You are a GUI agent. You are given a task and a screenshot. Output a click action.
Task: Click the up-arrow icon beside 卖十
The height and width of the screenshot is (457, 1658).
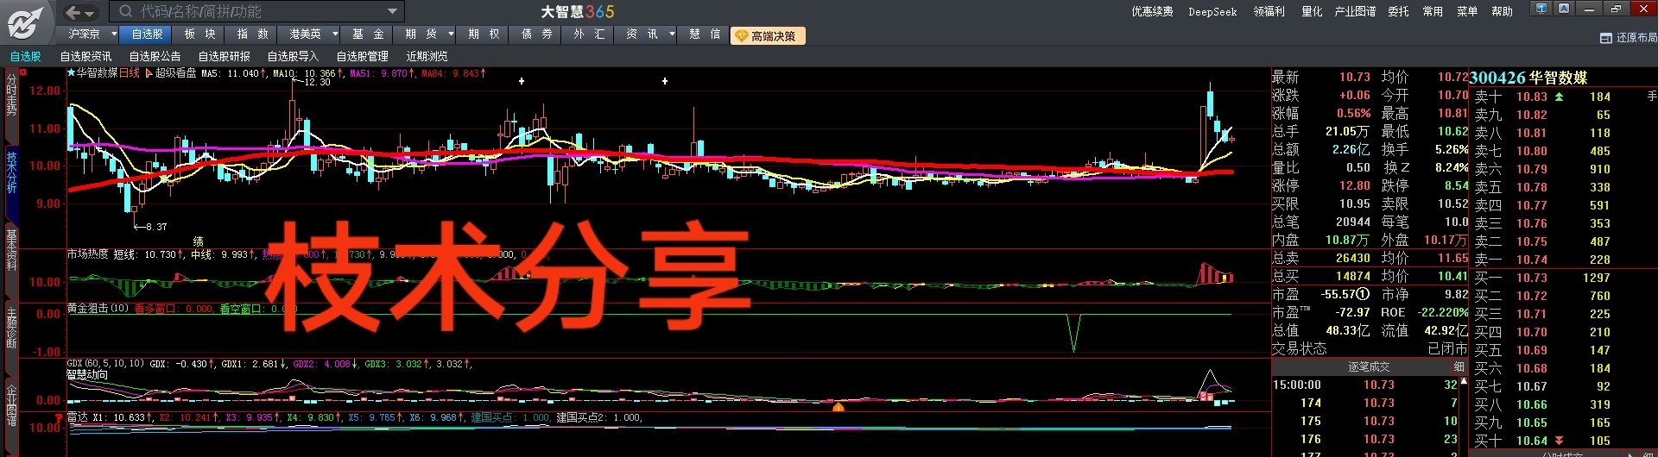pos(1559,97)
